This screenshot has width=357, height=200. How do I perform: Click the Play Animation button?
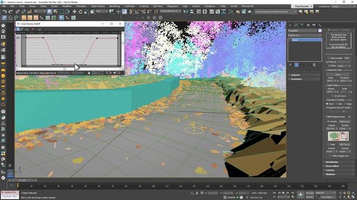tap(283, 193)
